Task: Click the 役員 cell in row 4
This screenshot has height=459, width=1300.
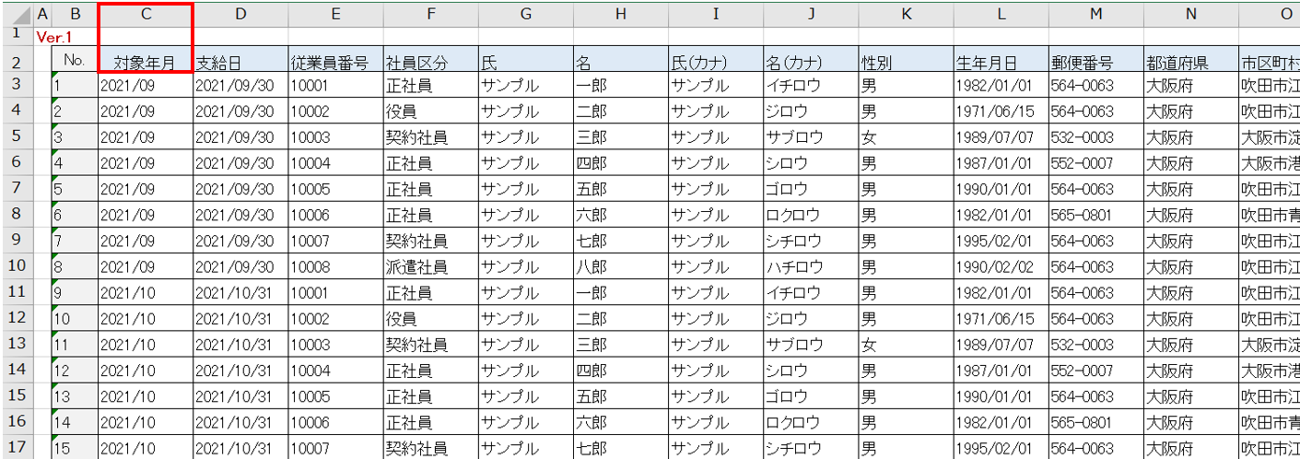Action: (430, 112)
